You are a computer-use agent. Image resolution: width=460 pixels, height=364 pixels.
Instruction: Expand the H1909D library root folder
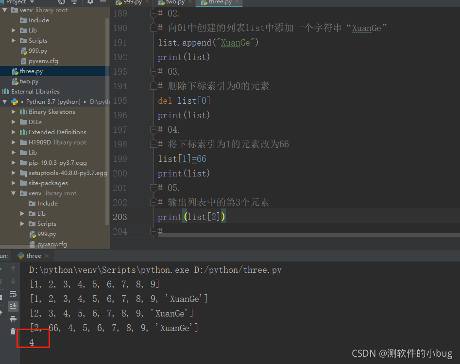click(13, 142)
